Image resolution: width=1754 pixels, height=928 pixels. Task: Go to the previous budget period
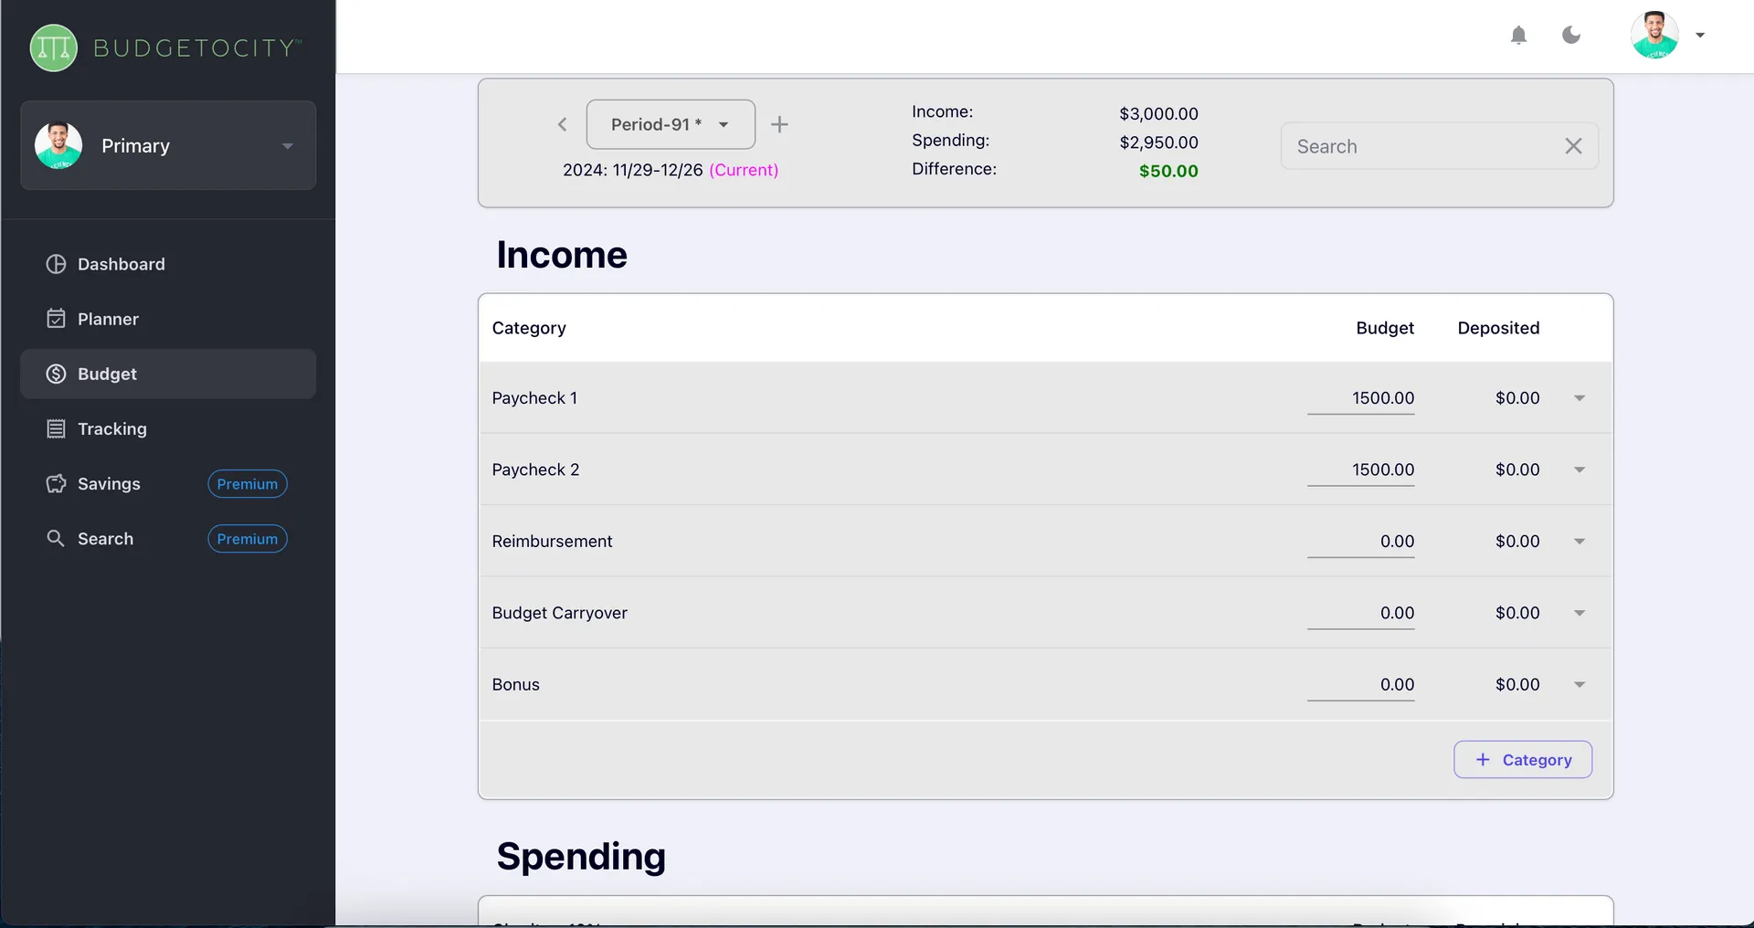pos(562,124)
